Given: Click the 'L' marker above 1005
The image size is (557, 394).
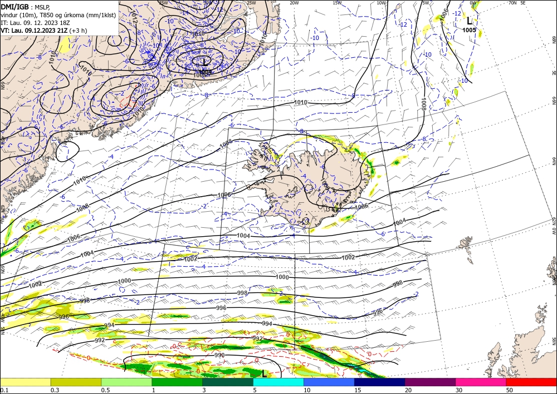Looking at the screenshot, I should (x=469, y=21).
